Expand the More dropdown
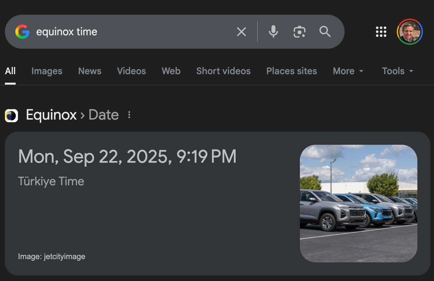The height and width of the screenshot is (281, 434). point(348,71)
